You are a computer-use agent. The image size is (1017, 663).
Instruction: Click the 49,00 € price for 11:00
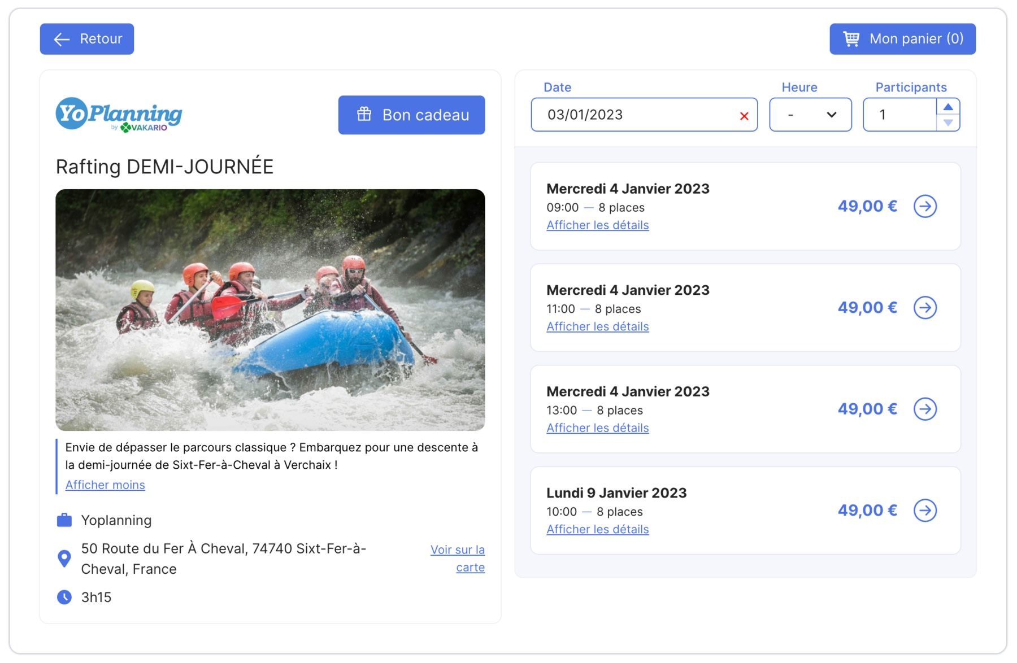click(867, 308)
